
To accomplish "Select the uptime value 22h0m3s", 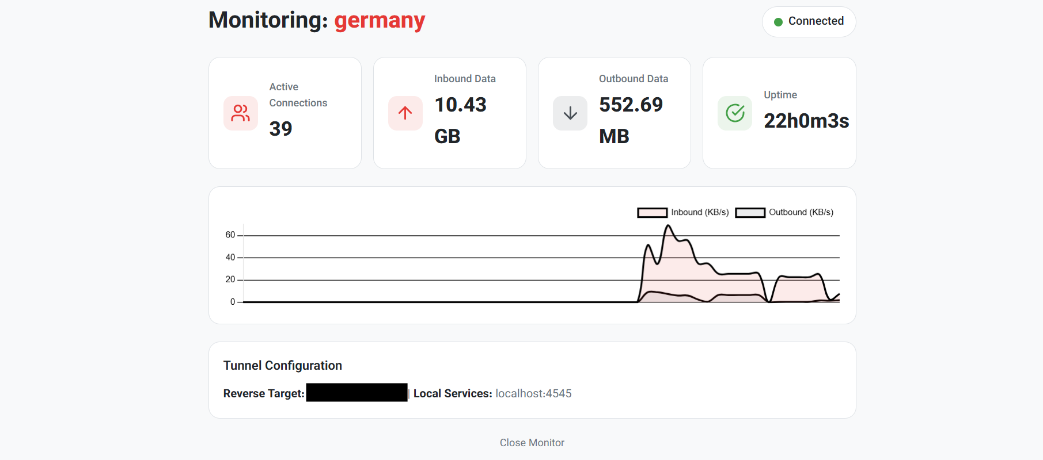I will [x=806, y=121].
